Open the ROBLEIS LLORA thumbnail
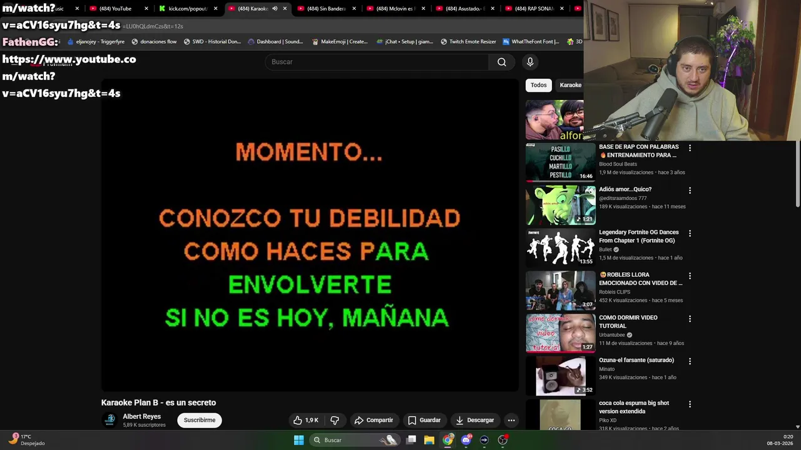Viewport: 801px width, 450px height. coord(561,291)
